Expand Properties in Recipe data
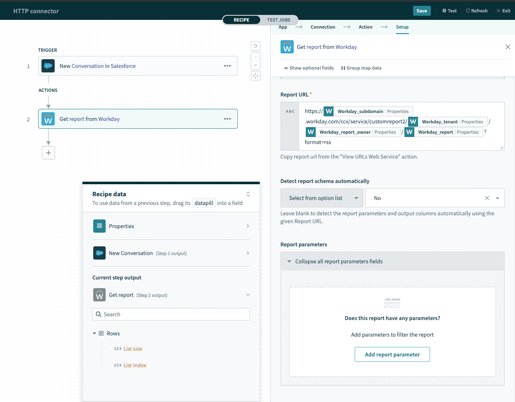This screenshot has width=515, height=402. click(x=171, y=226)
